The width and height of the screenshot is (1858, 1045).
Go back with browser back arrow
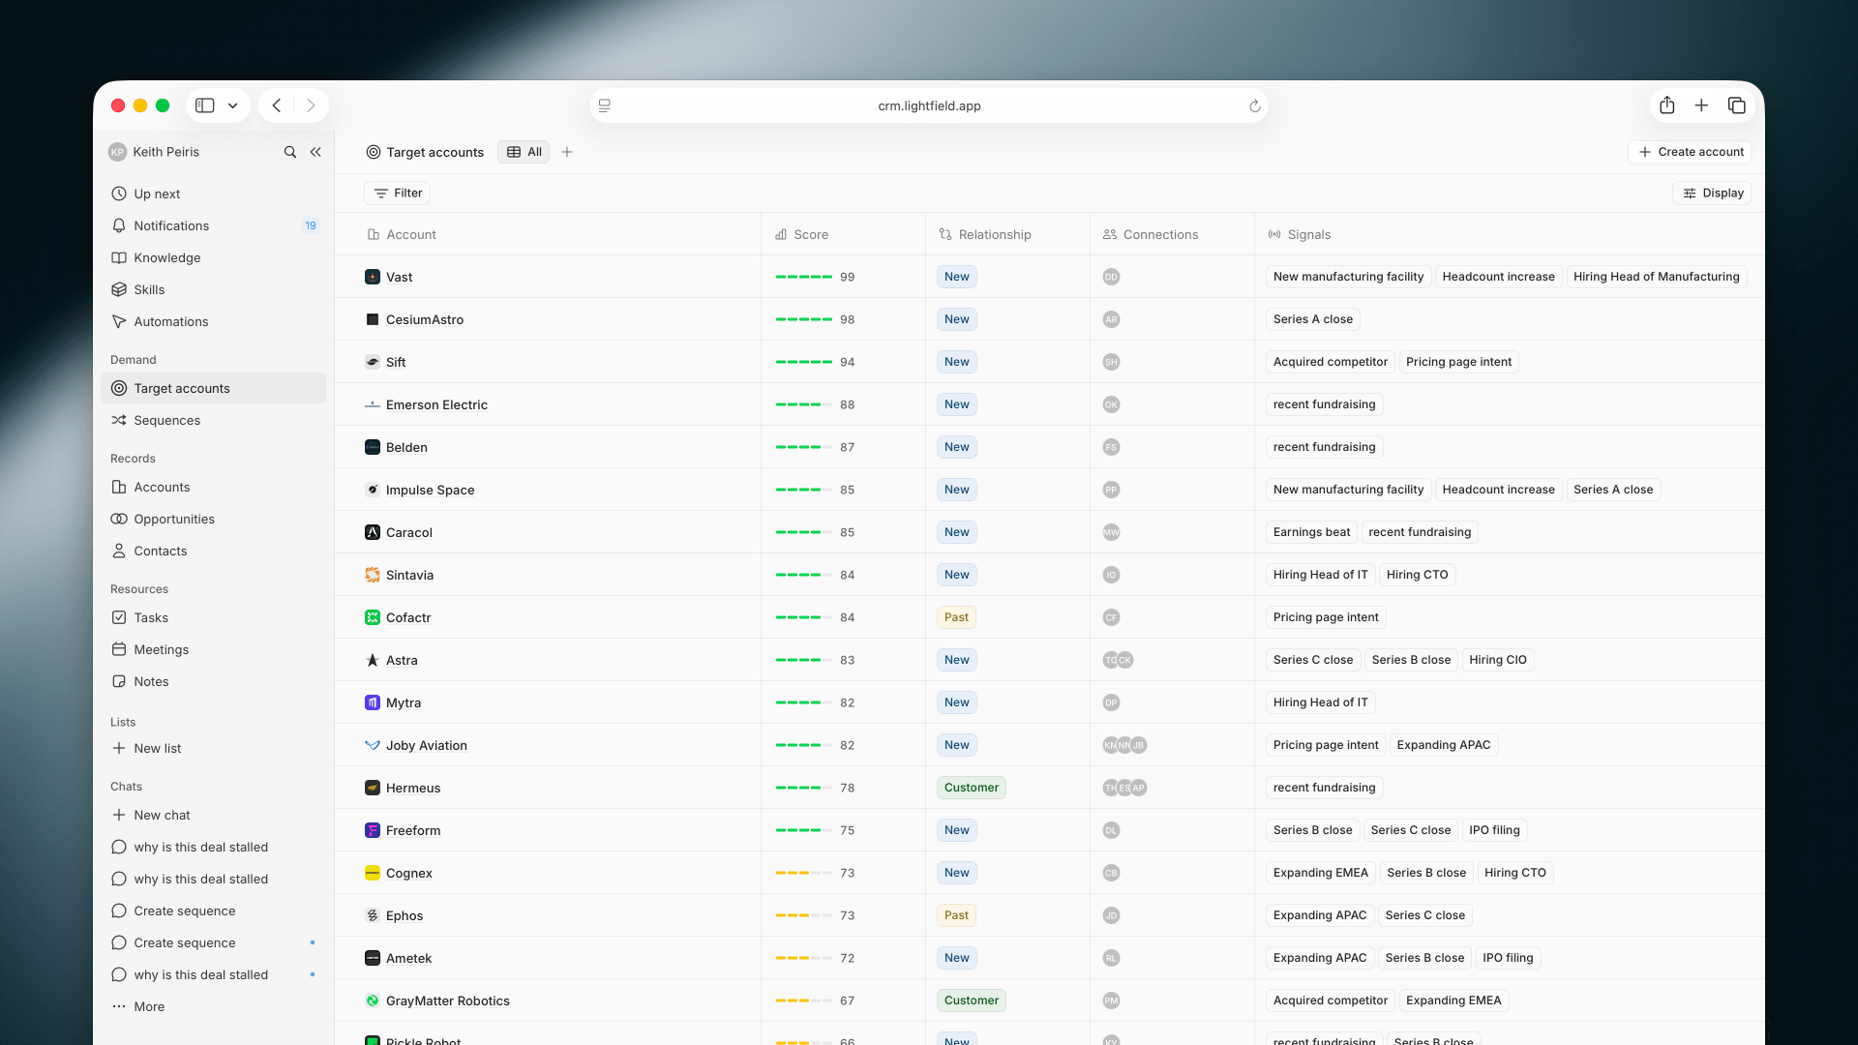point(277,105)
